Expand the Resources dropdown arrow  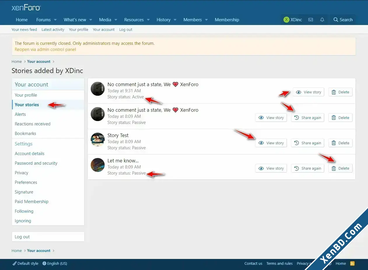pyautogui.click(x=148, y=20)
